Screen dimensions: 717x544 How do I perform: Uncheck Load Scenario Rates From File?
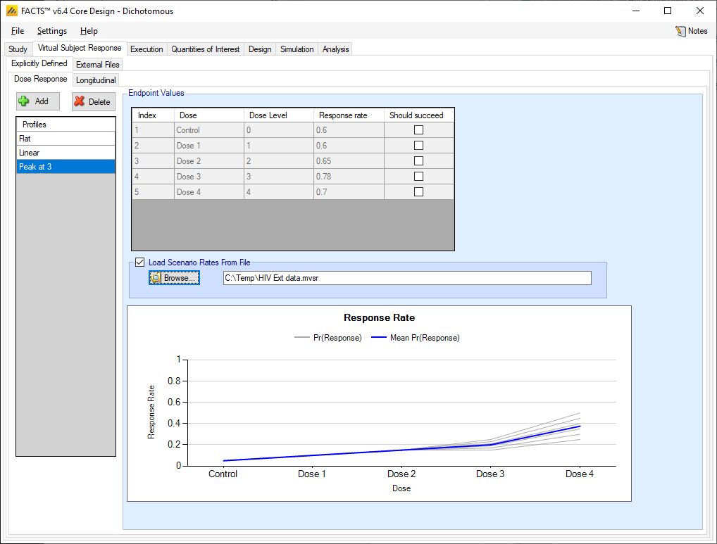click(139, 262)
